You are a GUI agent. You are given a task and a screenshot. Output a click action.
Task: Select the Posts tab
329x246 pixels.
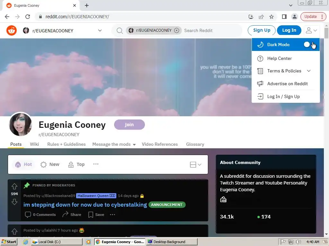[16, 144]
